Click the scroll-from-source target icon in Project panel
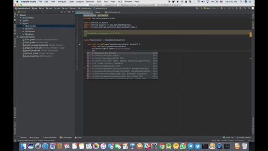The image size is (268, 151). 62,12
